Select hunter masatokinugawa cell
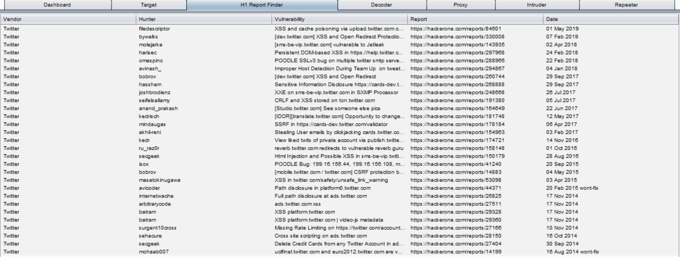The image size is (680, 257). pos(204,180)
